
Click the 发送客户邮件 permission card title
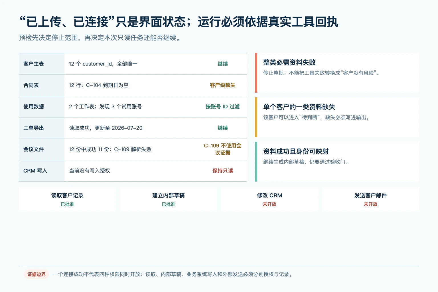coord(371,195)
